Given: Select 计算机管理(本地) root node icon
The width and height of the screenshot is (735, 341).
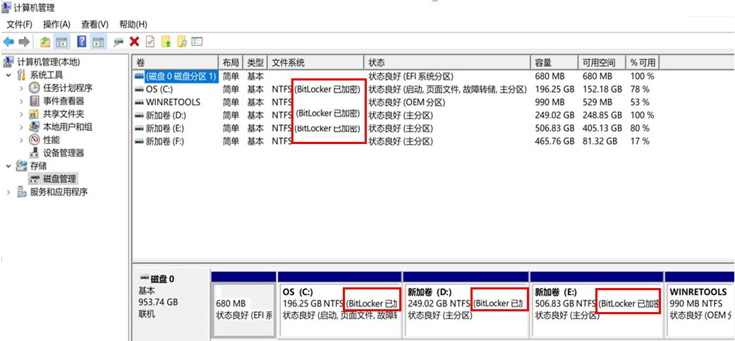Looking at the screenshot, I should (x=9, y=62).
